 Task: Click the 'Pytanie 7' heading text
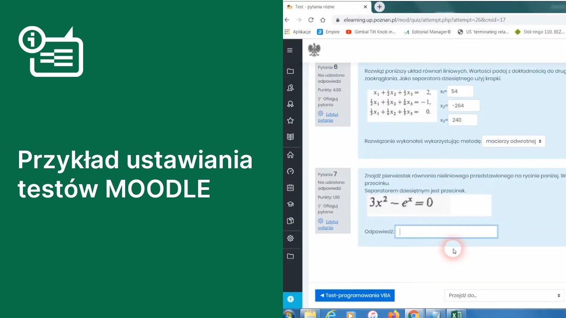328,174
